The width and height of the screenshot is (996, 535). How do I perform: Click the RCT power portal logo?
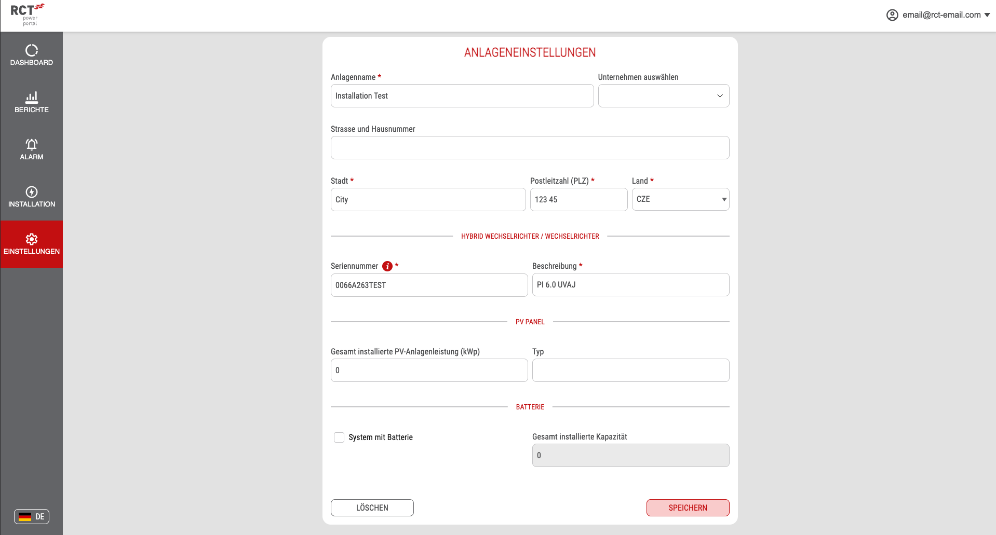tap(27, 15)
